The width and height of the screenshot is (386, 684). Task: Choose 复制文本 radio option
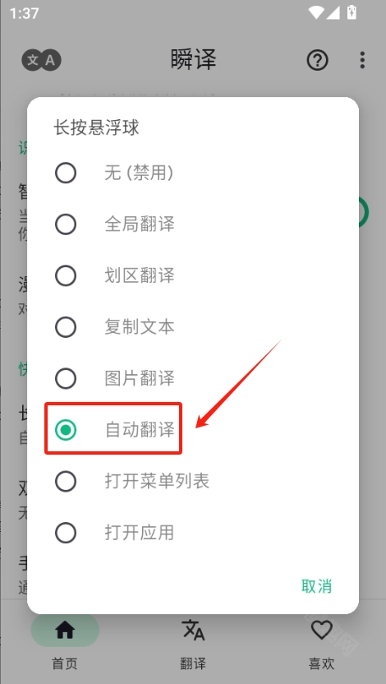coord(193,327)
